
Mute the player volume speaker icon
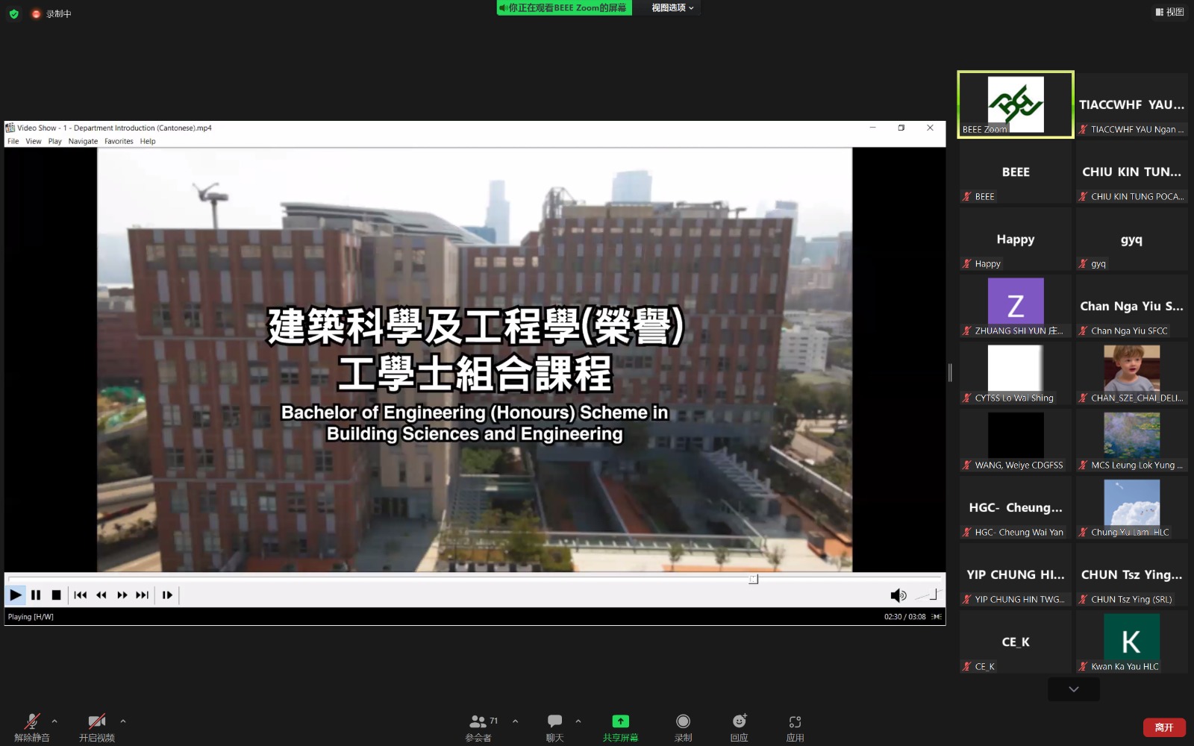[x=898, y=595]
